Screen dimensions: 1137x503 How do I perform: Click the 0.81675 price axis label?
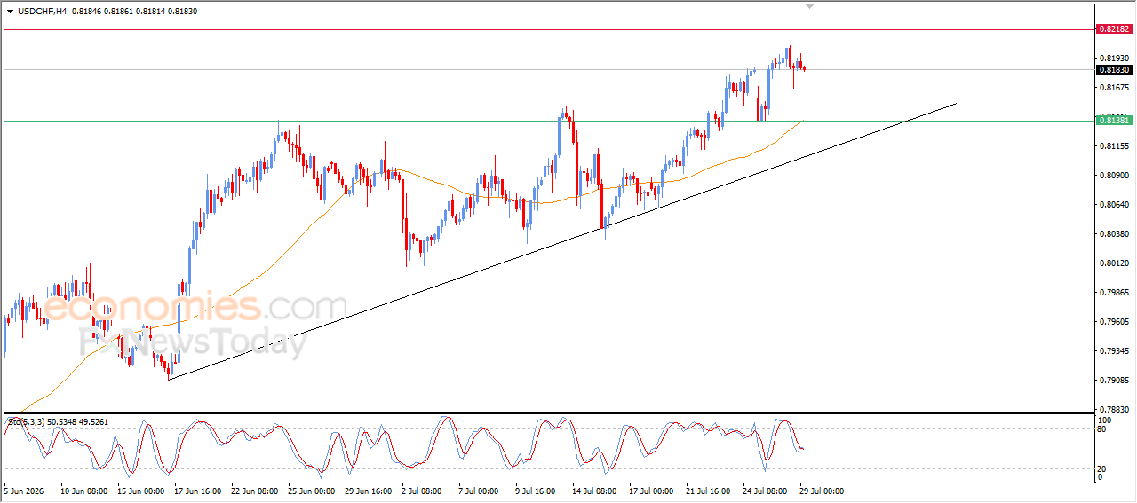[x=1114, y=87]
